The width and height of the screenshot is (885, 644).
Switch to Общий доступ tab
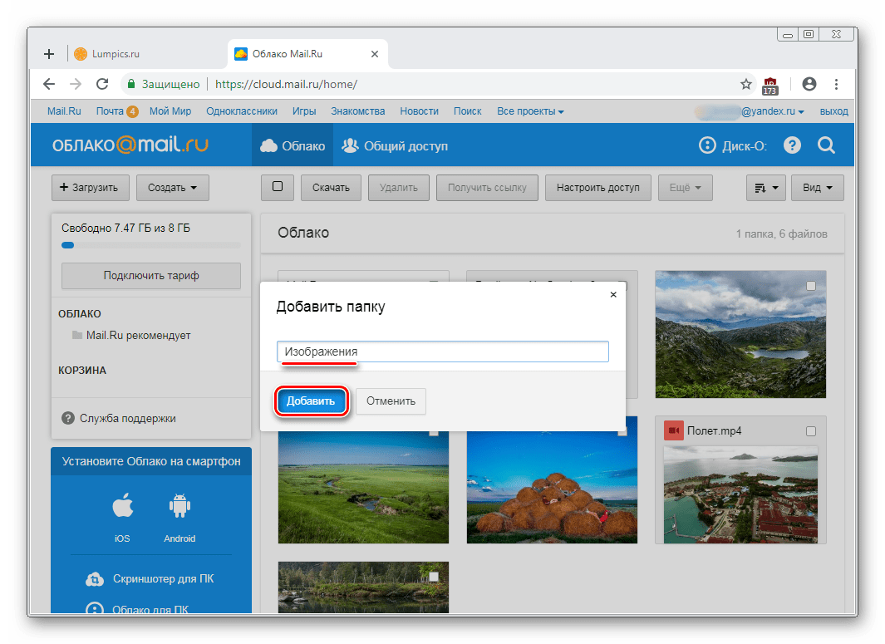[x=395, y=146]
